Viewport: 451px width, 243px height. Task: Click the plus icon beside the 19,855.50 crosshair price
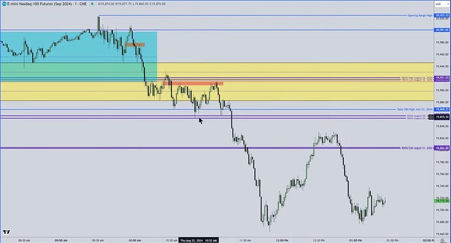431,117
